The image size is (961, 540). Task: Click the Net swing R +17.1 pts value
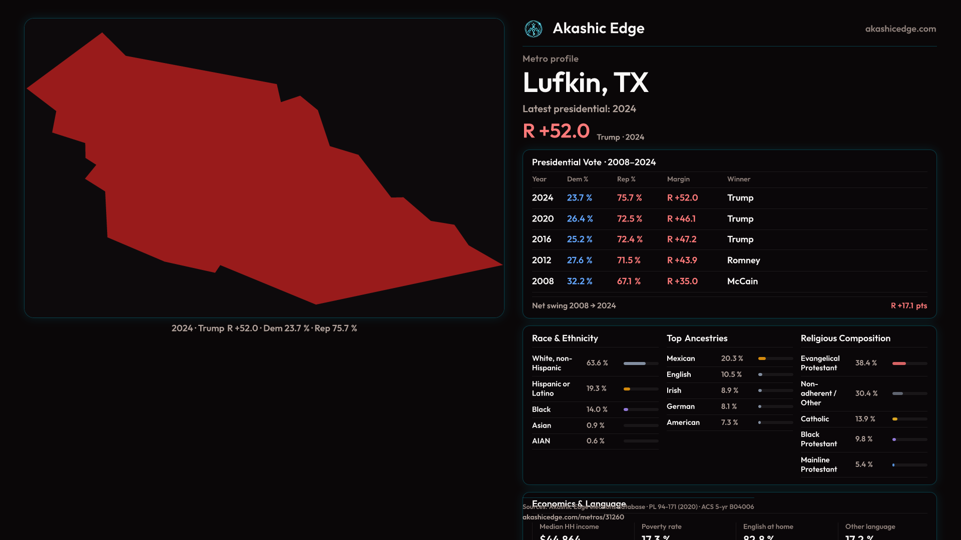pos(908,306)
